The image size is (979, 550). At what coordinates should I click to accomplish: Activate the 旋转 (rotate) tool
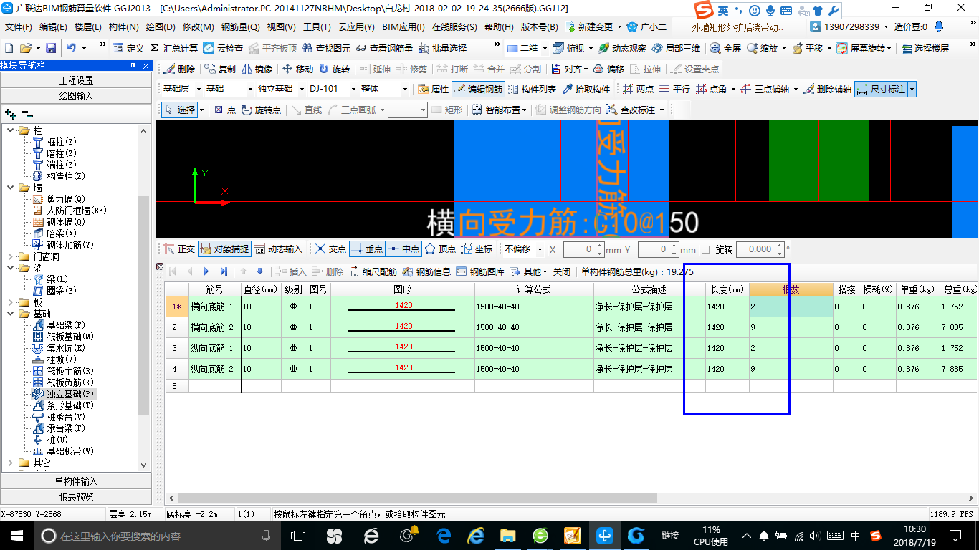coord(335,69)
